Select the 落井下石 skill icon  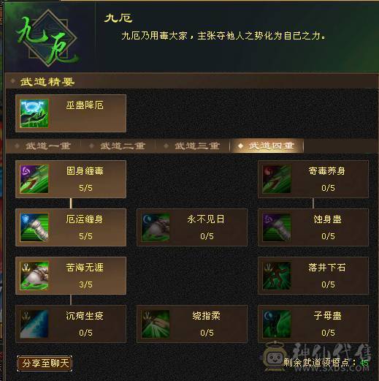click(x=277, y=276)
